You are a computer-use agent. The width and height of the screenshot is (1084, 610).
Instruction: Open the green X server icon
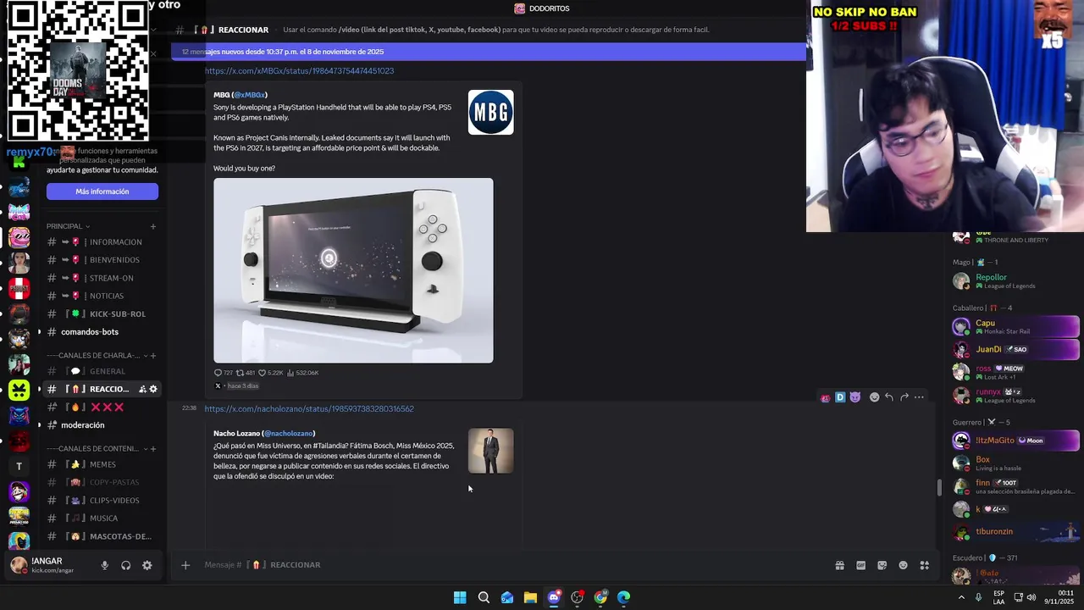(x=19, y=390)
